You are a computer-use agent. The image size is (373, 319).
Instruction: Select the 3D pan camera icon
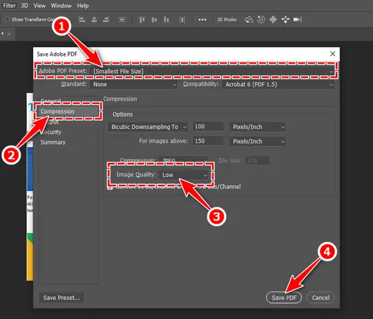[273, 19]
